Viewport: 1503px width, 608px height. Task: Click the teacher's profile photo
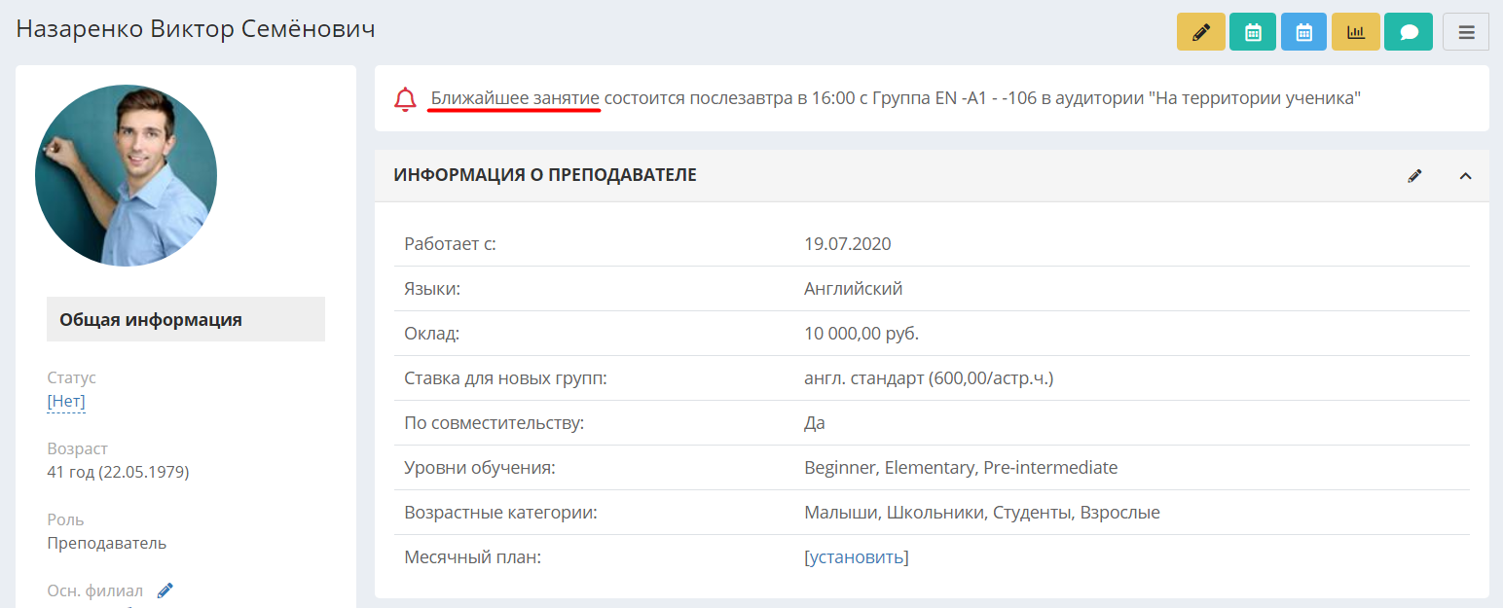[x=126, y=175]
